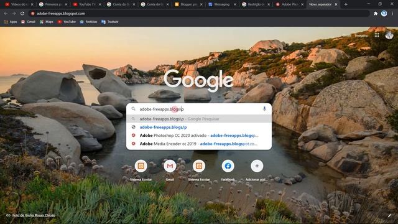398x224 pixels.
Task: Open the Gmail bookmark
Action: click(28, 22)
